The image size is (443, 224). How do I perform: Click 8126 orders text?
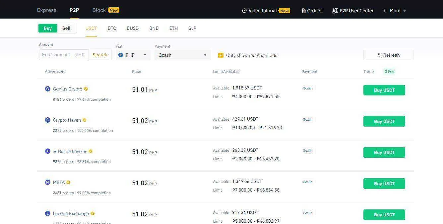(x=63, y=99)
